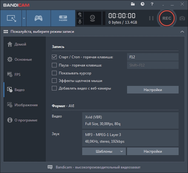The image size is (188, 173).
Task: Collapse the mode selection panel chevron
Action: pyautogui.click(x=182, y=32)
